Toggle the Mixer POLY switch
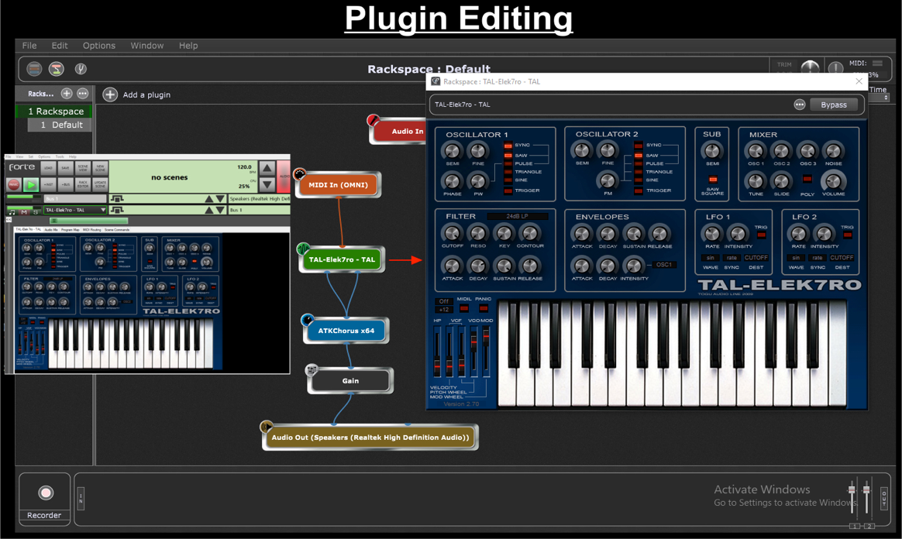902x539 pixels. 807,180
